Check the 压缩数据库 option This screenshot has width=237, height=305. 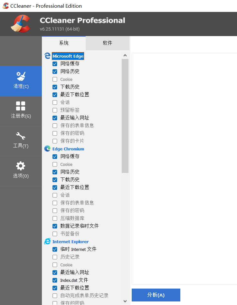click(55, 218)
